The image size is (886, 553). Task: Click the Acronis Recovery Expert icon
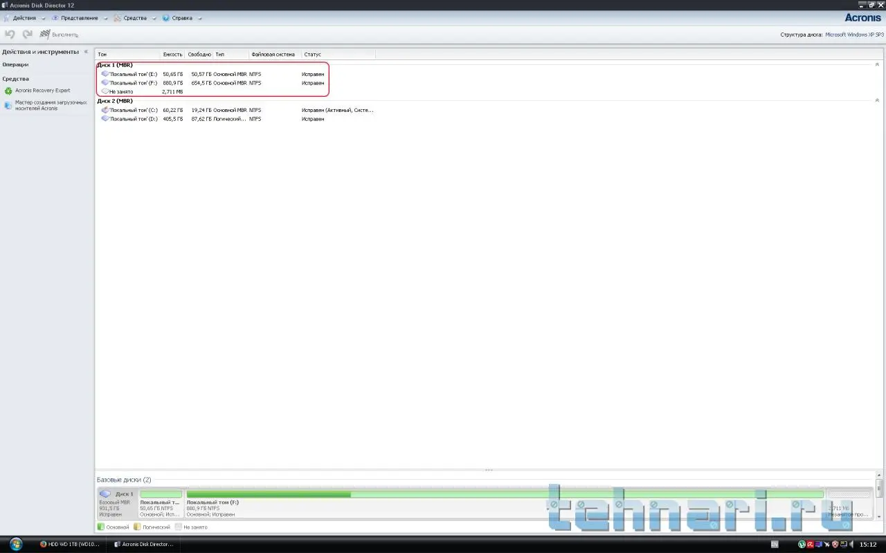pyautogui.click(x=8, y=91)
